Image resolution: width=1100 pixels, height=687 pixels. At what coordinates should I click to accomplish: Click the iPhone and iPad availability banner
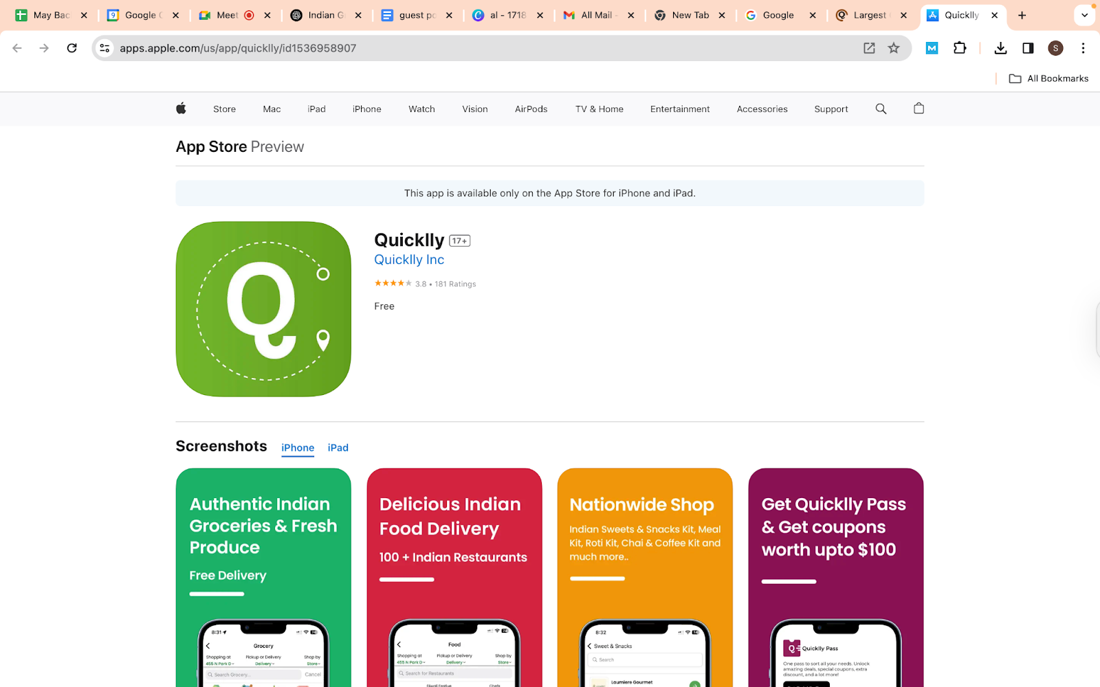[x=550, y=193]
